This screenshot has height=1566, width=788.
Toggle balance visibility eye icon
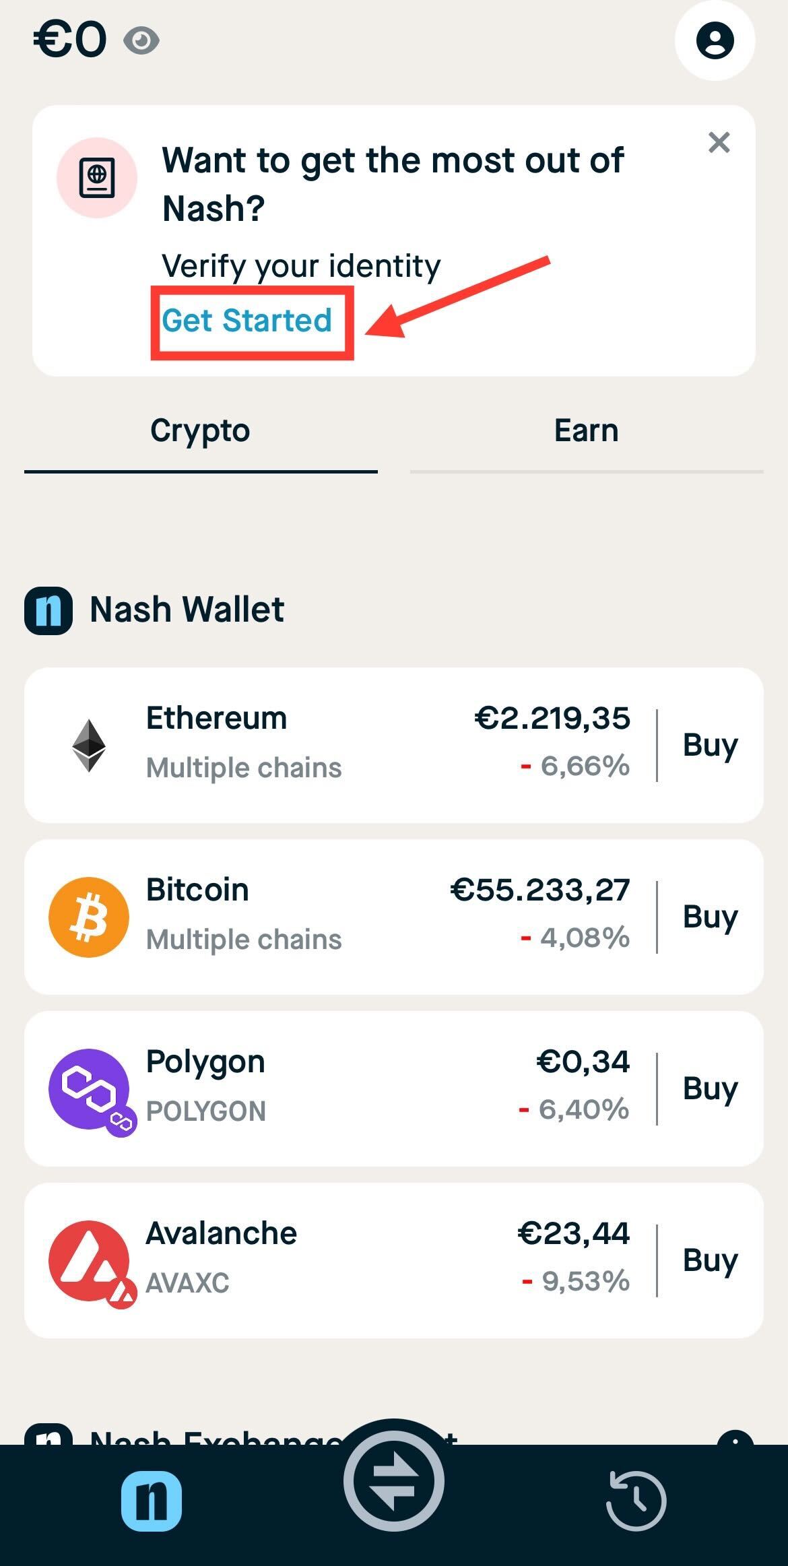pyautogui.click(x=141, y=42)
